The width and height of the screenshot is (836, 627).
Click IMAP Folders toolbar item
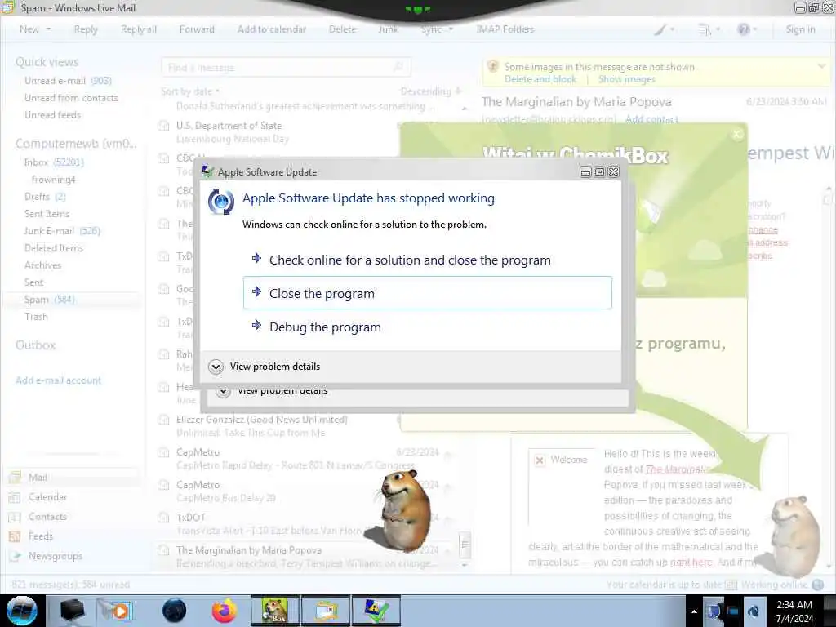pyautogui.click(x=505, y=29)
